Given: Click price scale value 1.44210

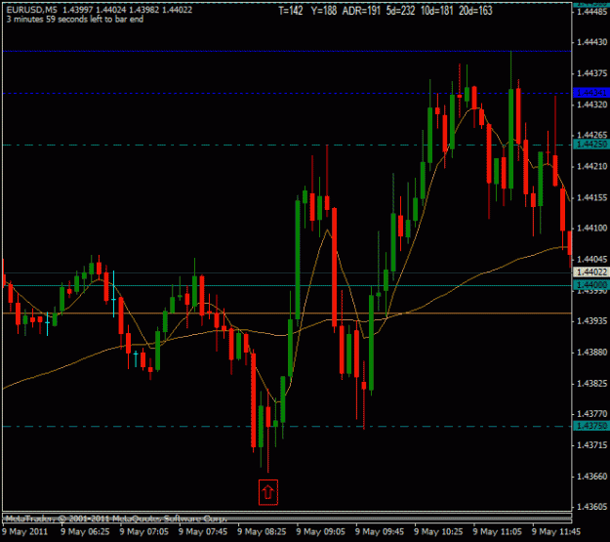Looking at the screenshot, I should click(x=592, y=166).
